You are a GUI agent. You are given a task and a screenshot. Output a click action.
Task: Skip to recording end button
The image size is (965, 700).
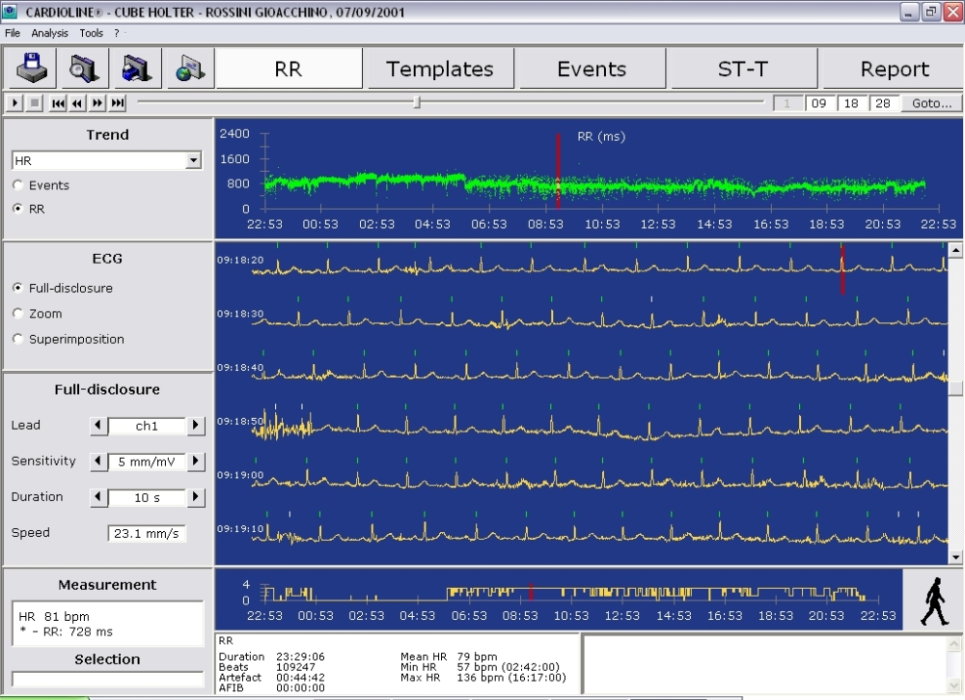(x=118, y=103)
